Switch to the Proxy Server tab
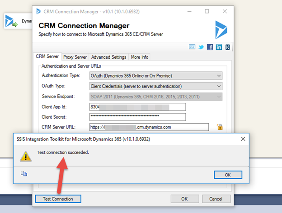This screenshot has width=282, height=213. (x=75, y=57)
